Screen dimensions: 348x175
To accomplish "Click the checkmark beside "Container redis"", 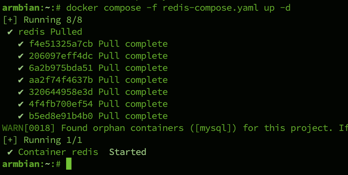I will click(x=10, y=152).
